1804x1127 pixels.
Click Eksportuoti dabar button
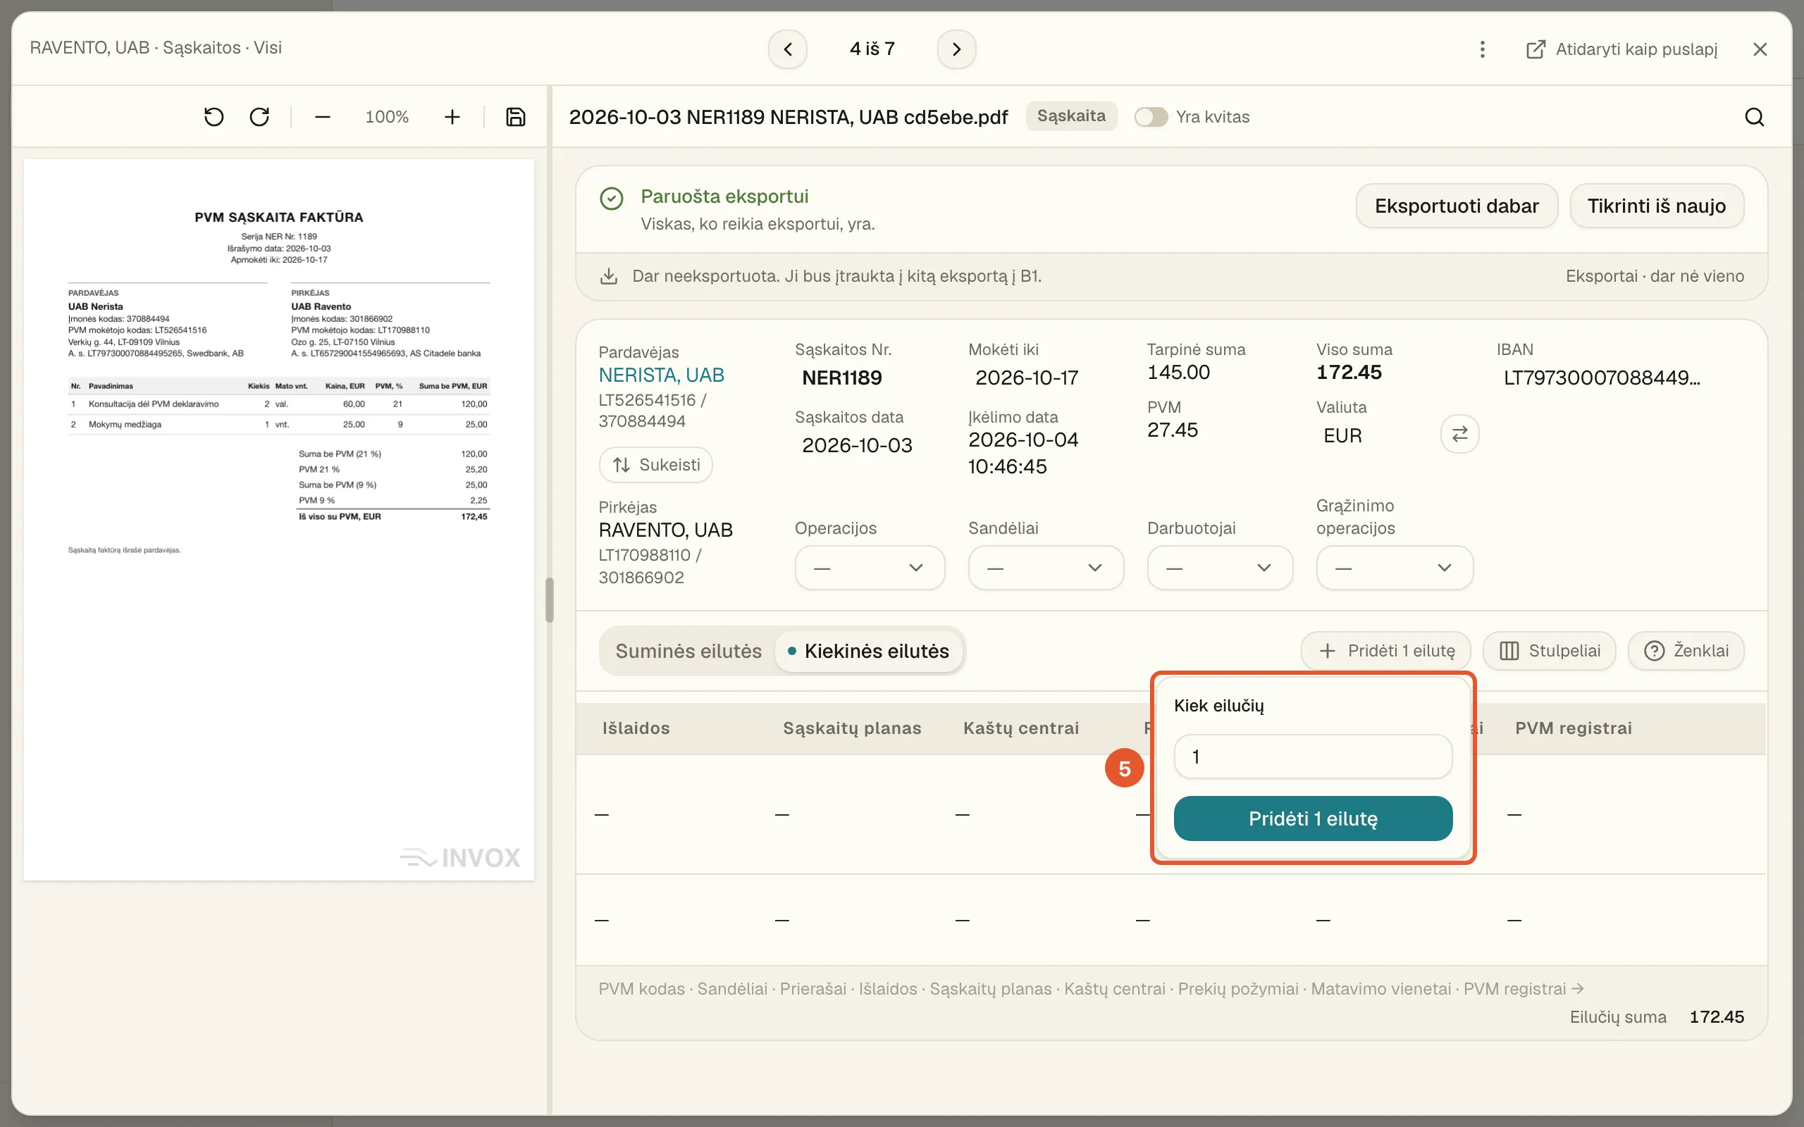pos(1456,206)
